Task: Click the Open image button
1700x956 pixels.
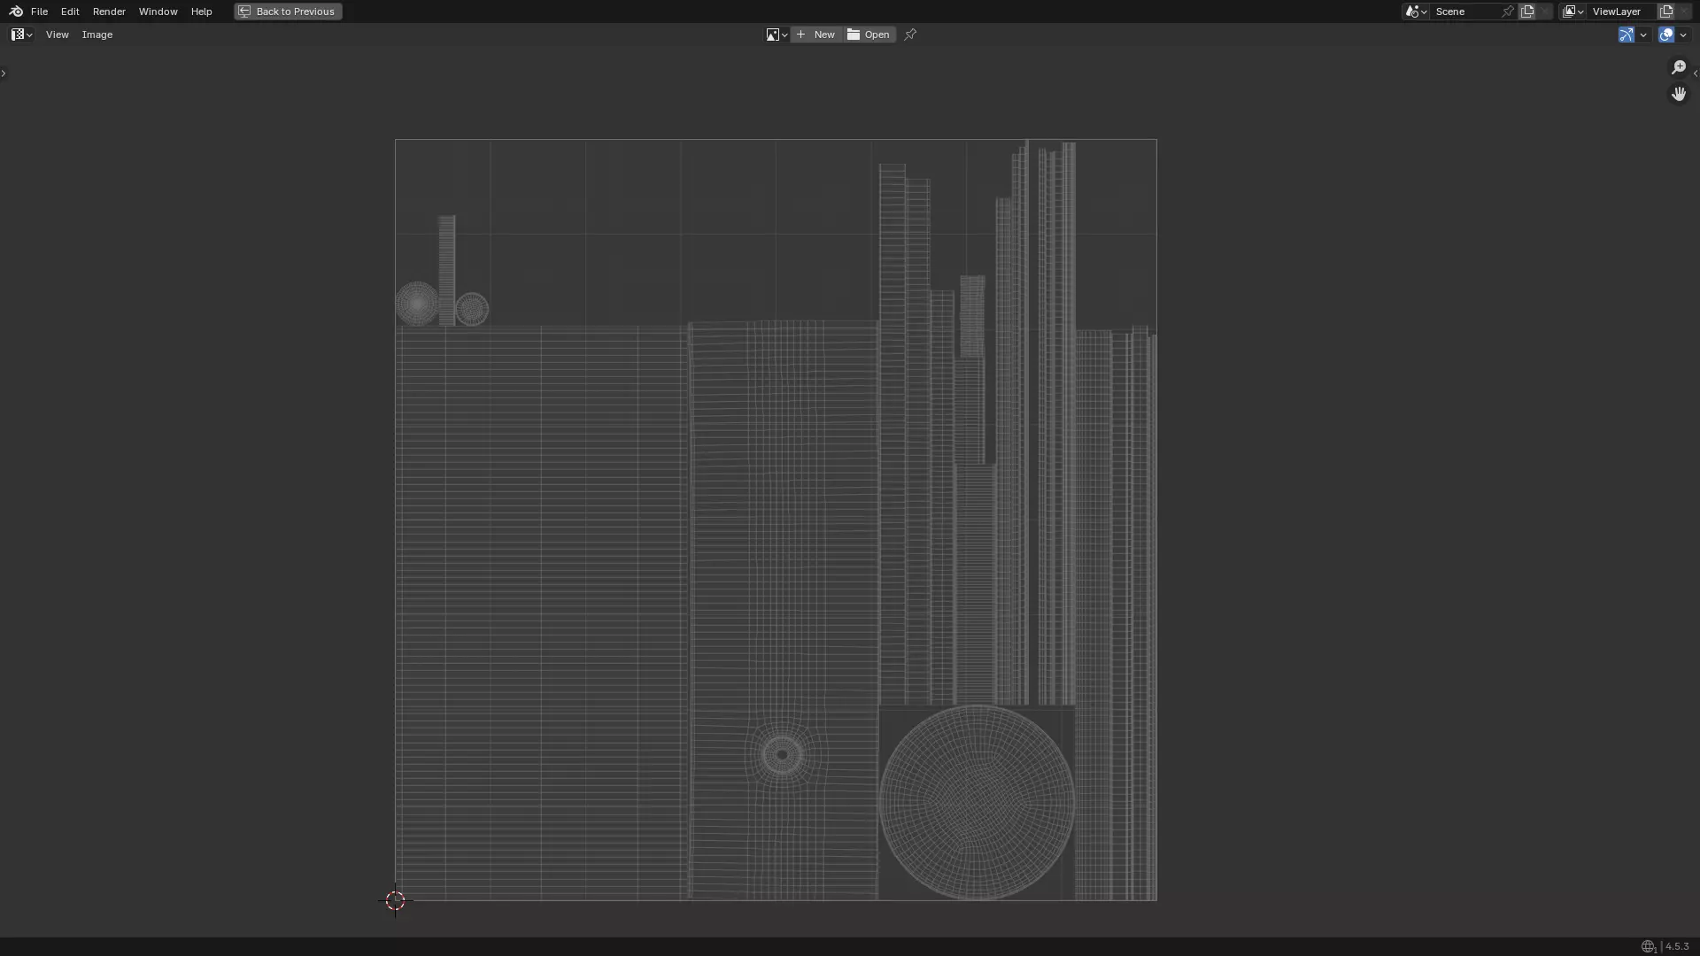Action: tap(869, 35)
